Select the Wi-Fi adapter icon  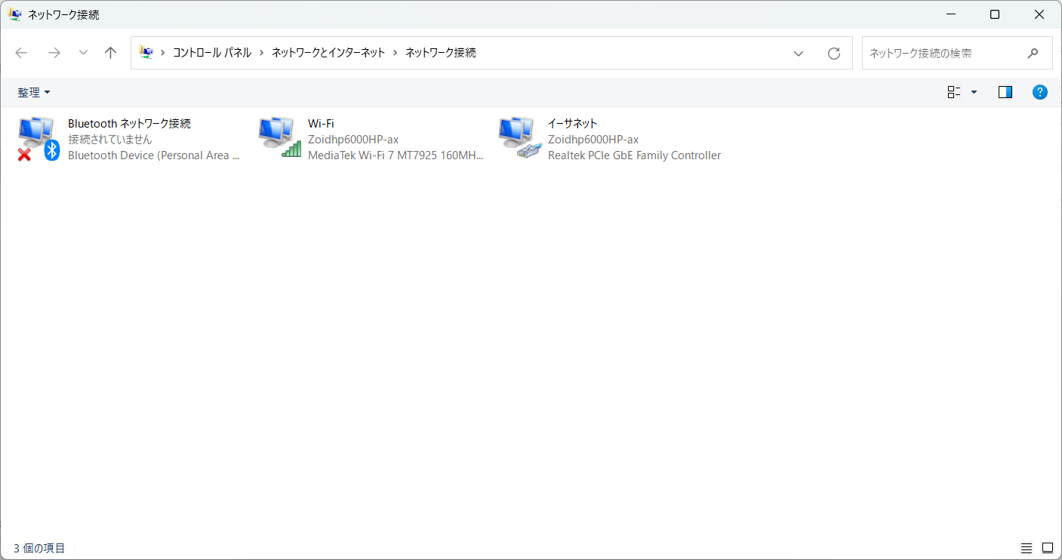coord(278,138)
